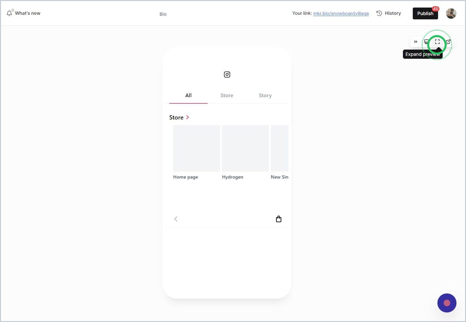Open the user profile avatar
This screenshot has width=466, height=322.
coord(451,13)
